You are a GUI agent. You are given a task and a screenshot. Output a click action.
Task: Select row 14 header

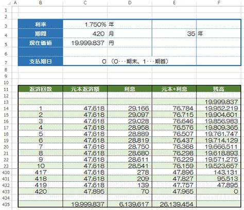tap(6, 109)
